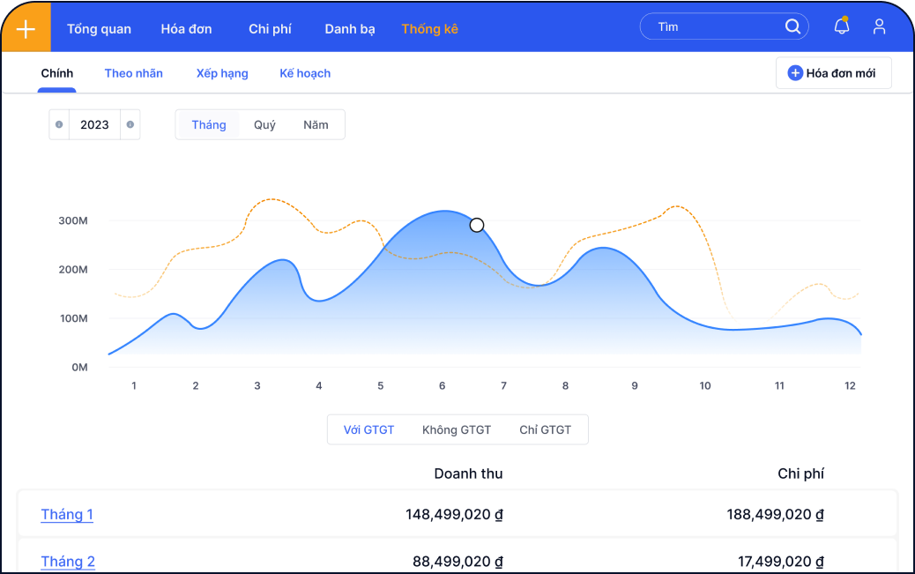This screenshot has height=574, width=915.
Task: Click the Tìm search field
Action: (714, 26)
